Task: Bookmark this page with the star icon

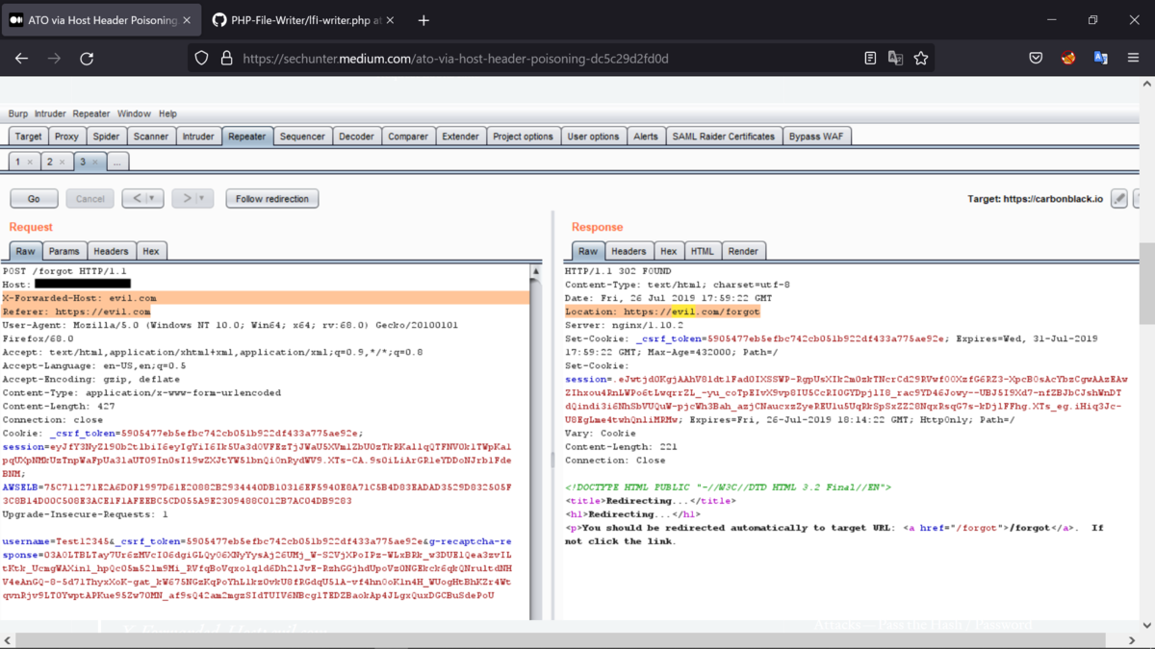Action: point(921,58)
